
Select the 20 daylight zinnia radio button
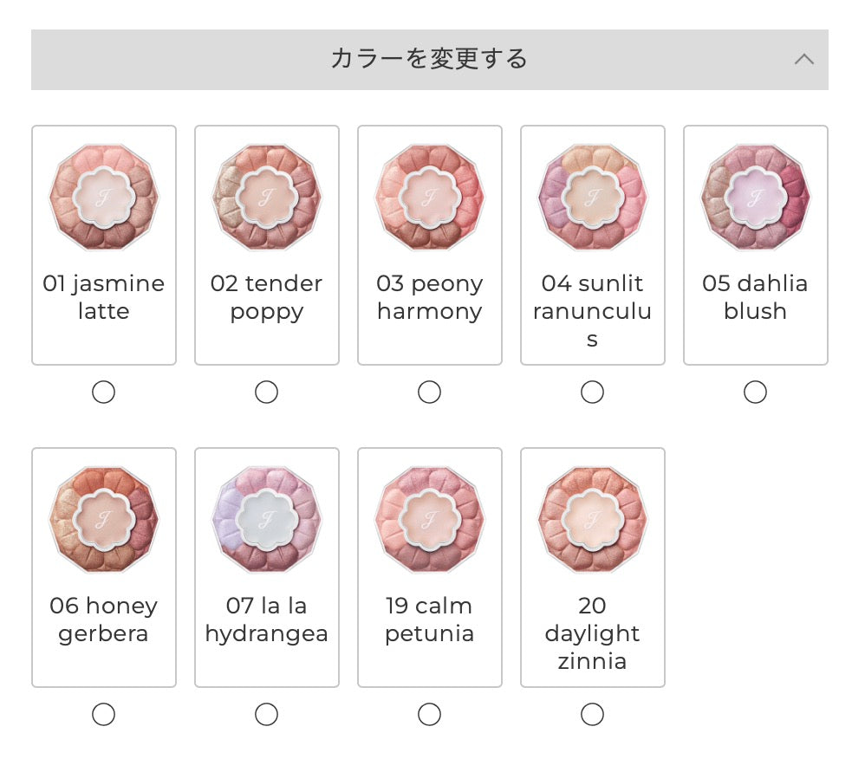pyautogui.click(x=593, y=715)
